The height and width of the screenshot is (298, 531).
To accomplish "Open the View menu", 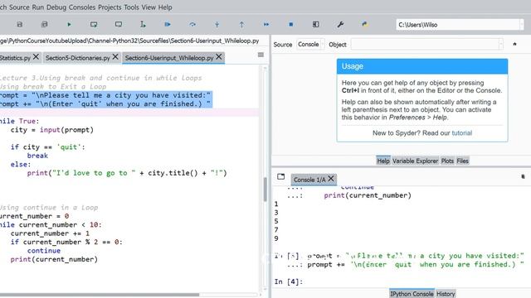I will click(149, 7).
